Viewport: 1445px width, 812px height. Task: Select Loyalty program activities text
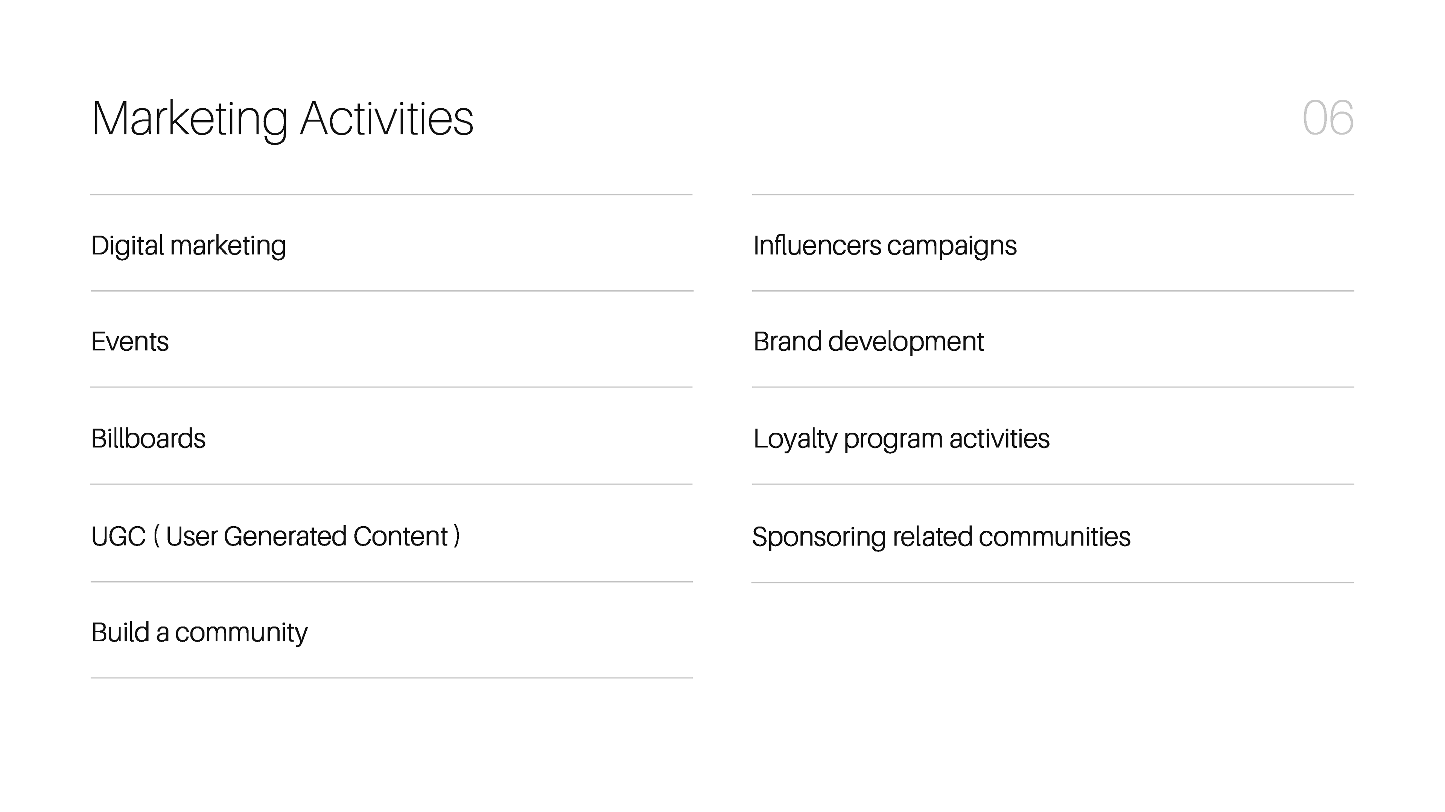(x=901, y=439)
